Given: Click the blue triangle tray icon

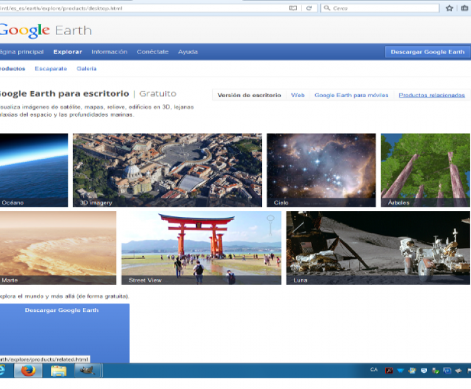Looking at the screenshot, I should [x=401, y=371].
